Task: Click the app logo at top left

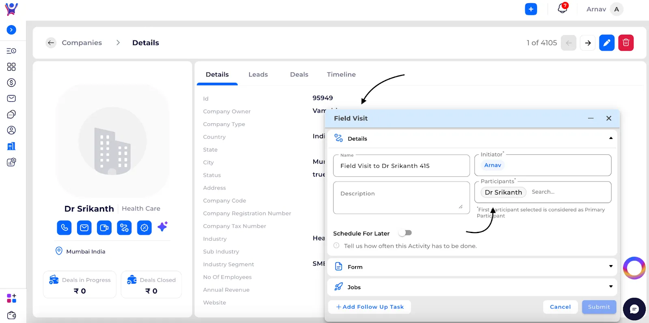Action: (x=11, y=9)
